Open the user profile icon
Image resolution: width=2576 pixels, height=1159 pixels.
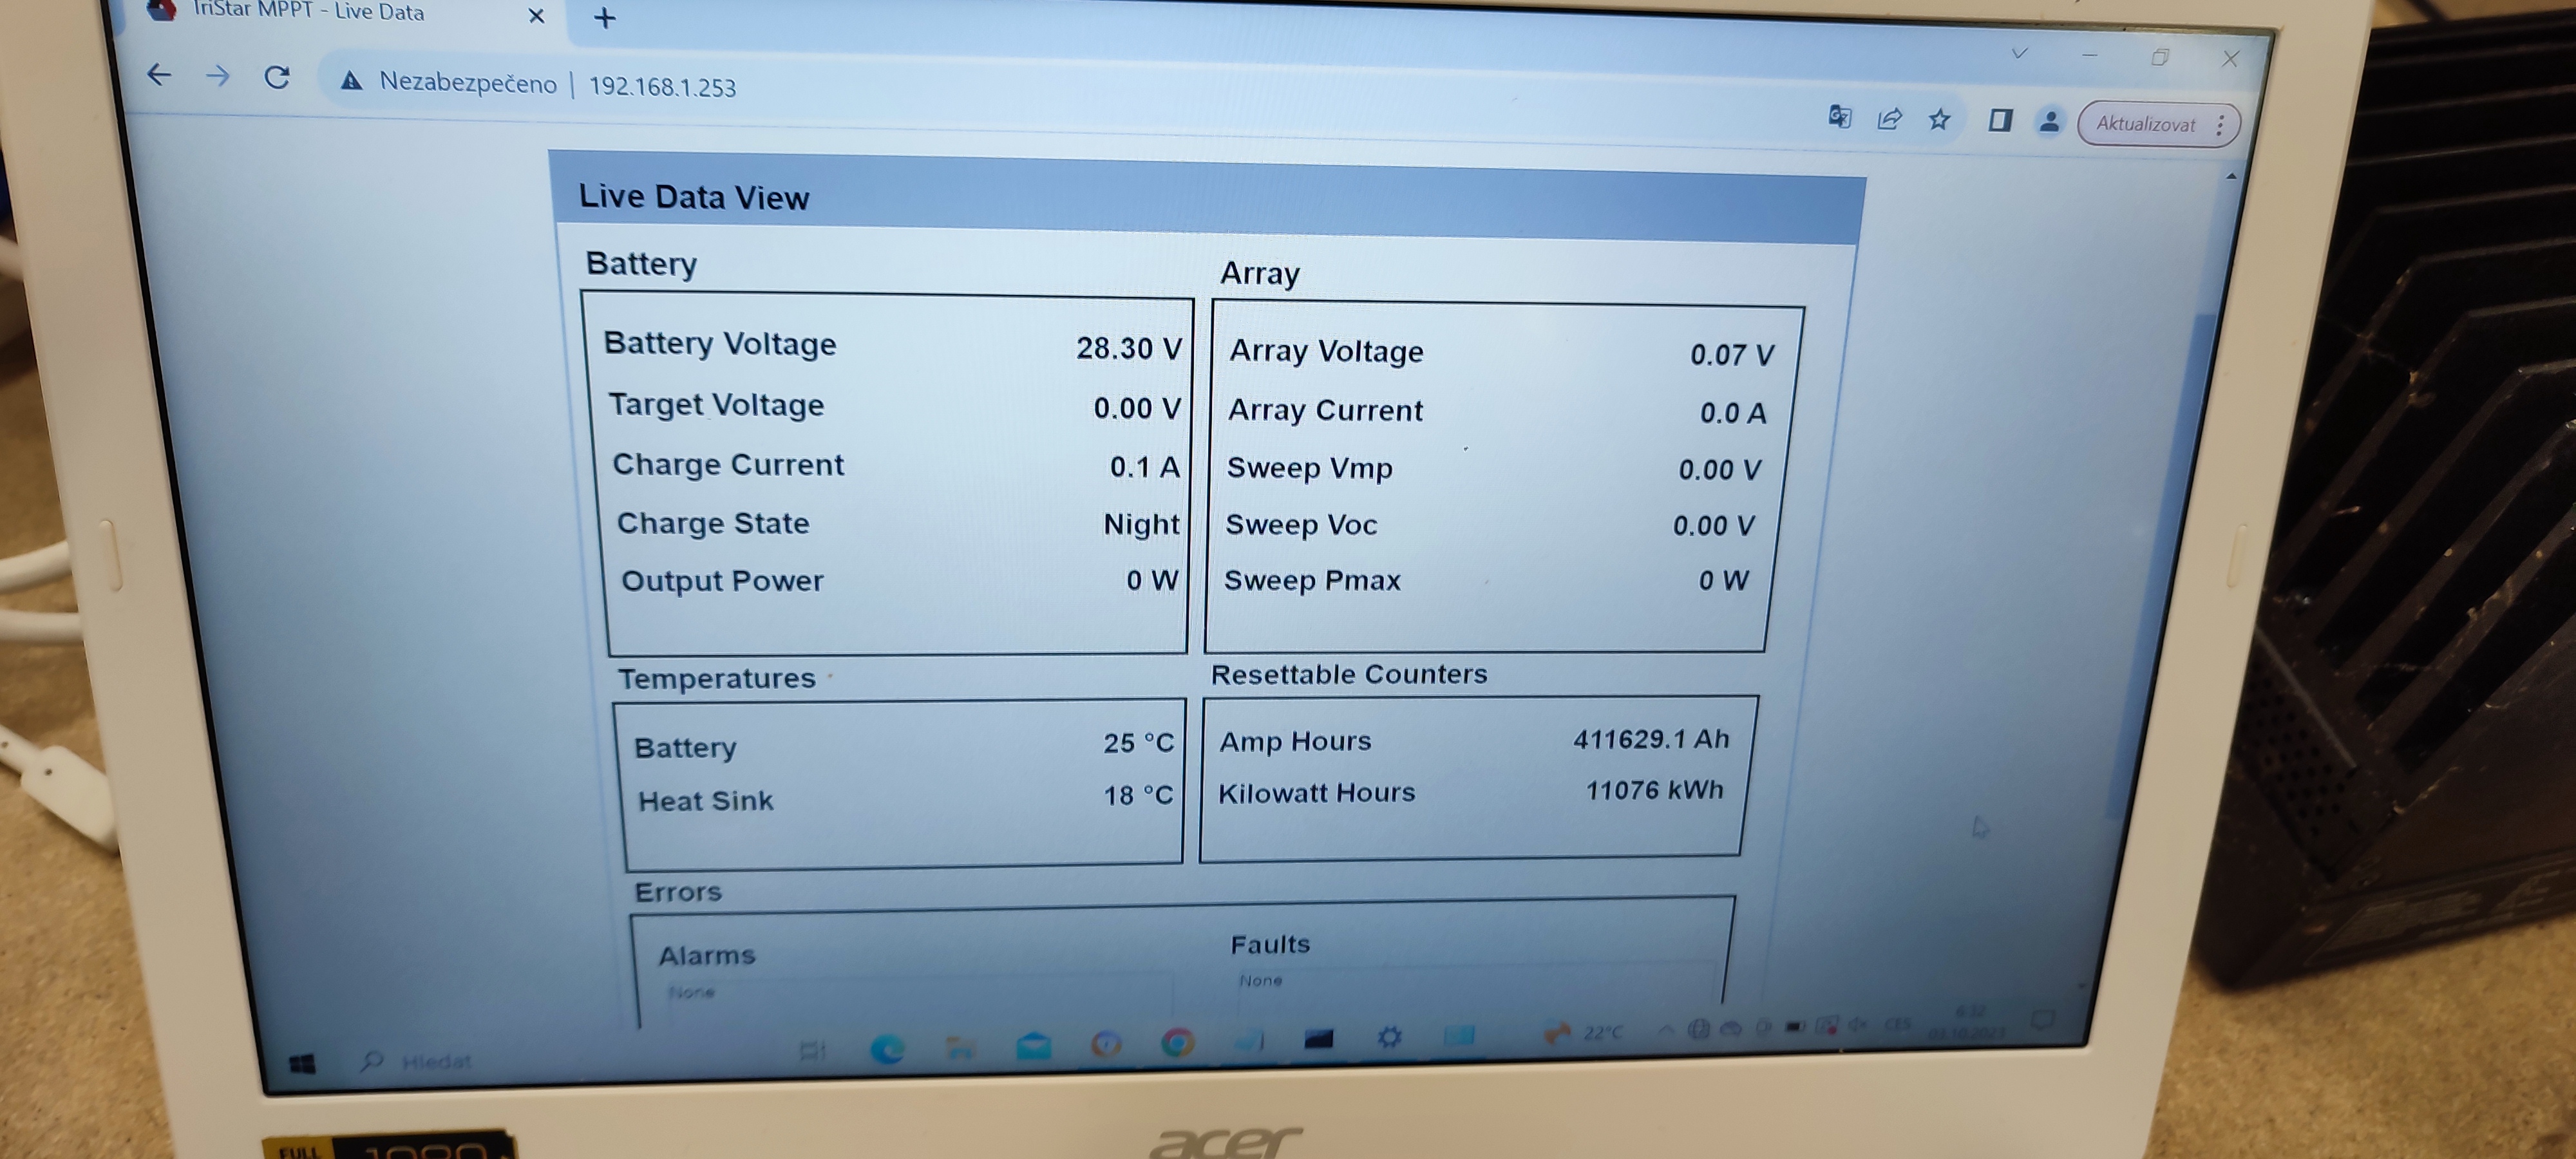2049,122
